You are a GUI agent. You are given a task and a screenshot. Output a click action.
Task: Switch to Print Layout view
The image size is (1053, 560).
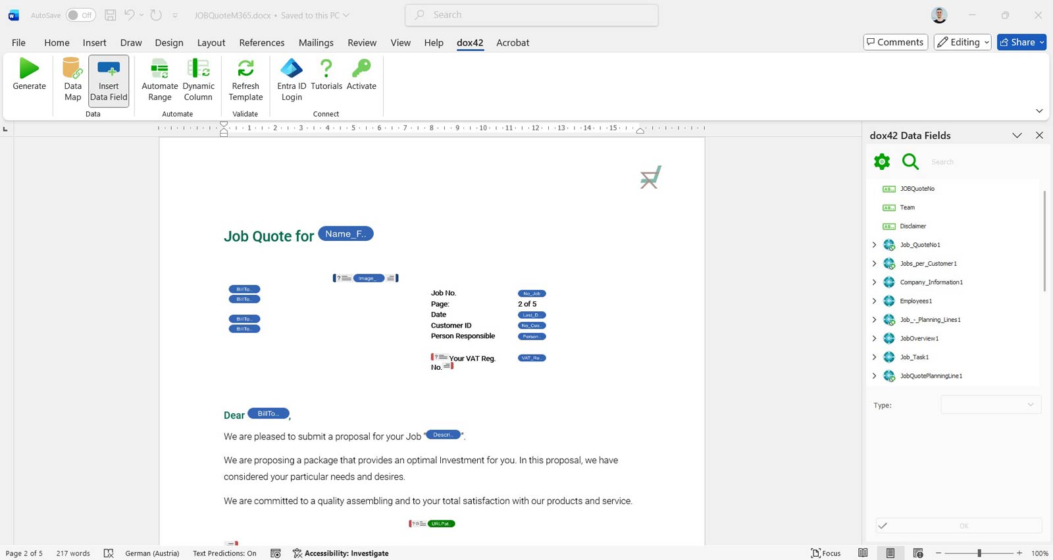tap(890, 553)
